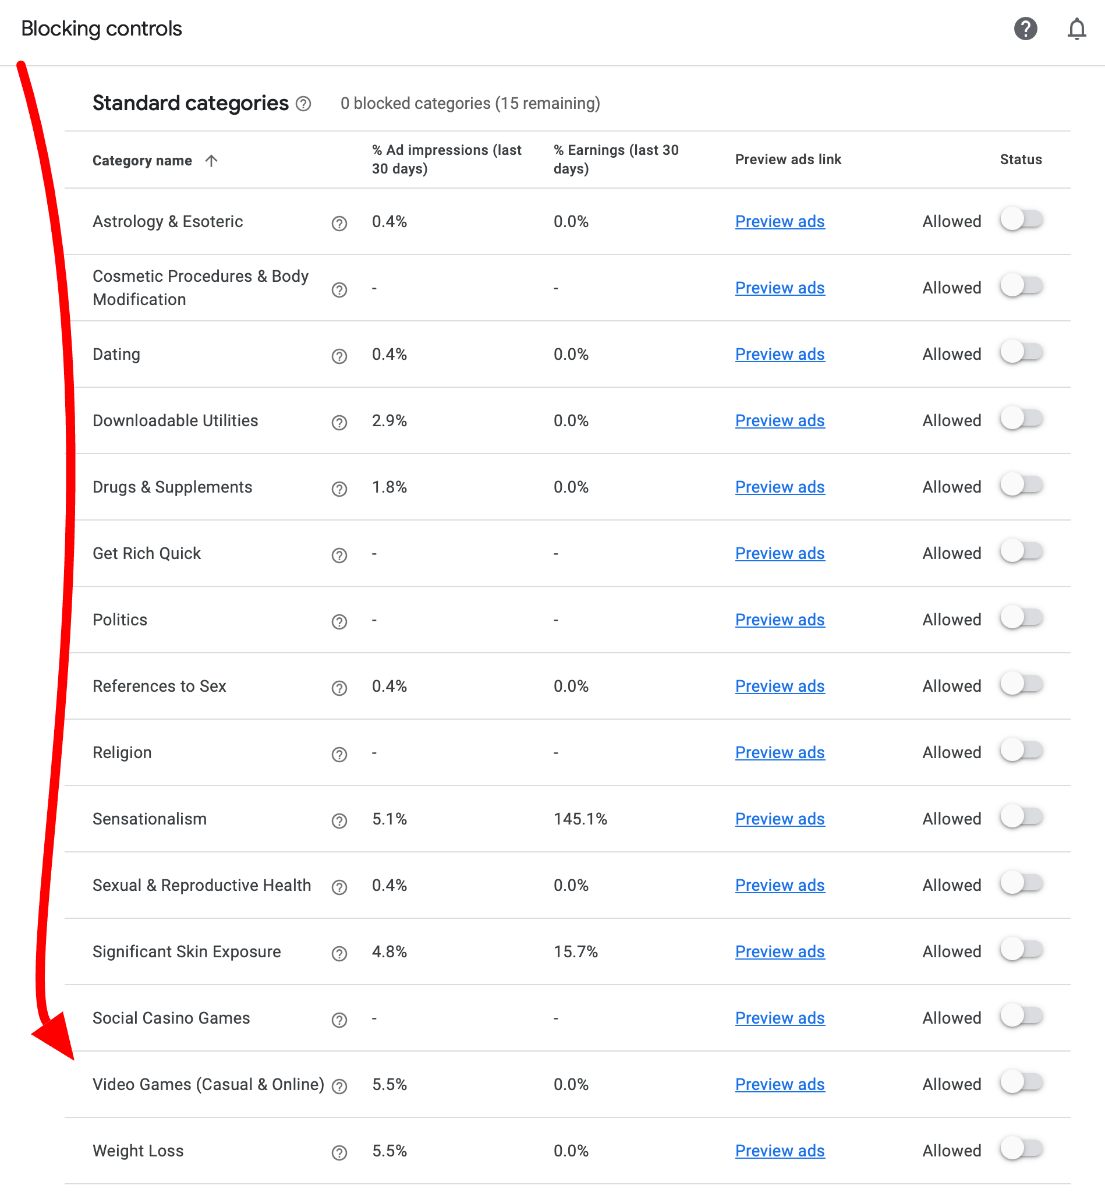The width and height of the screenshot is (1105, 1203).
Task: Block the Politics category toggle
Action: pyautogui.click(x=1021, y=618)
